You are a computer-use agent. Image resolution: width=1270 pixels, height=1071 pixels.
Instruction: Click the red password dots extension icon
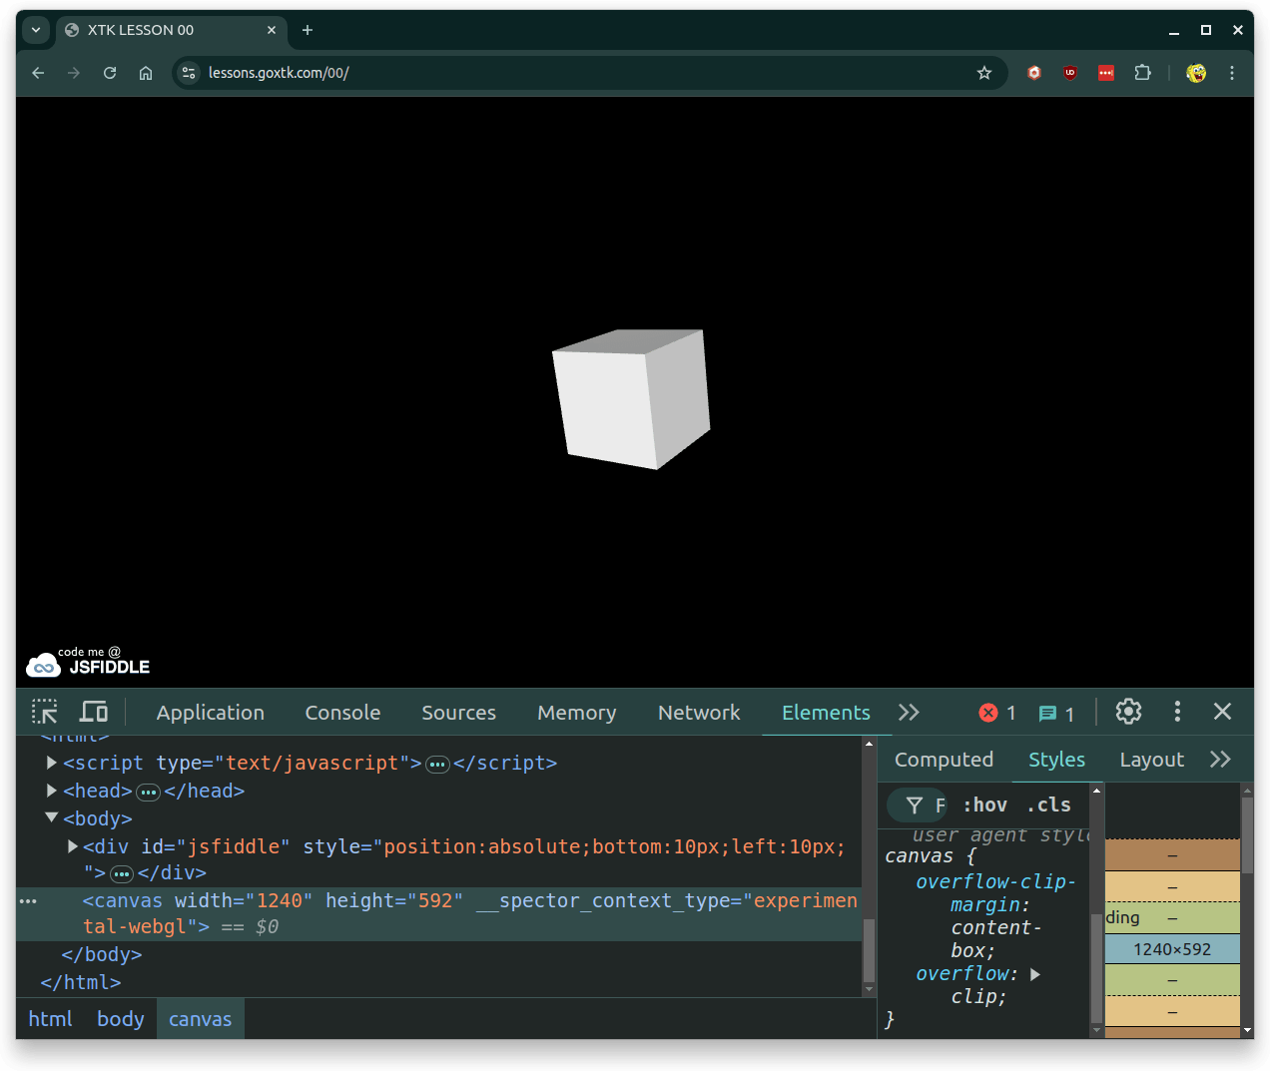[1106, 73]
